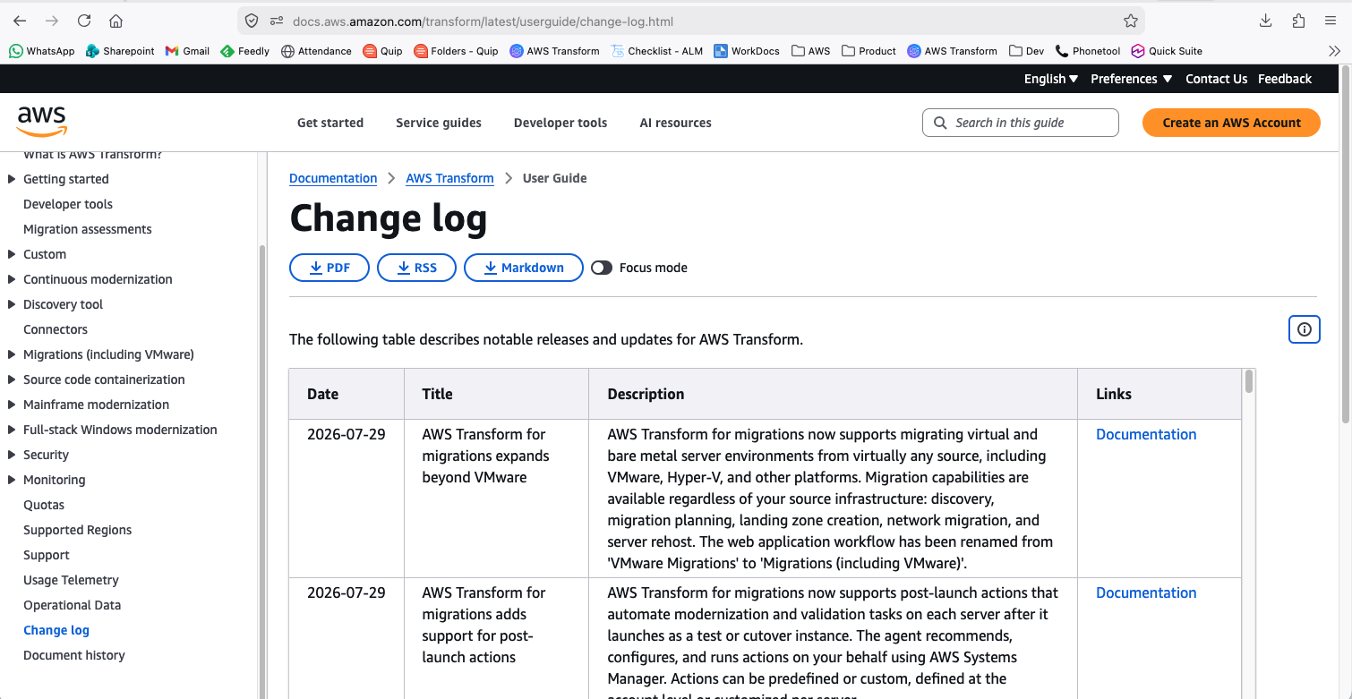Click Feedback in the header
This screenshot has width=1352, height=699.
pos(1285,79)
